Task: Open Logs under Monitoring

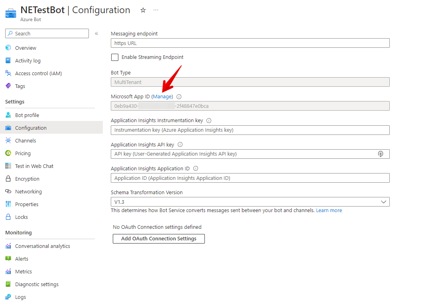Action: [x=20, y=297]
